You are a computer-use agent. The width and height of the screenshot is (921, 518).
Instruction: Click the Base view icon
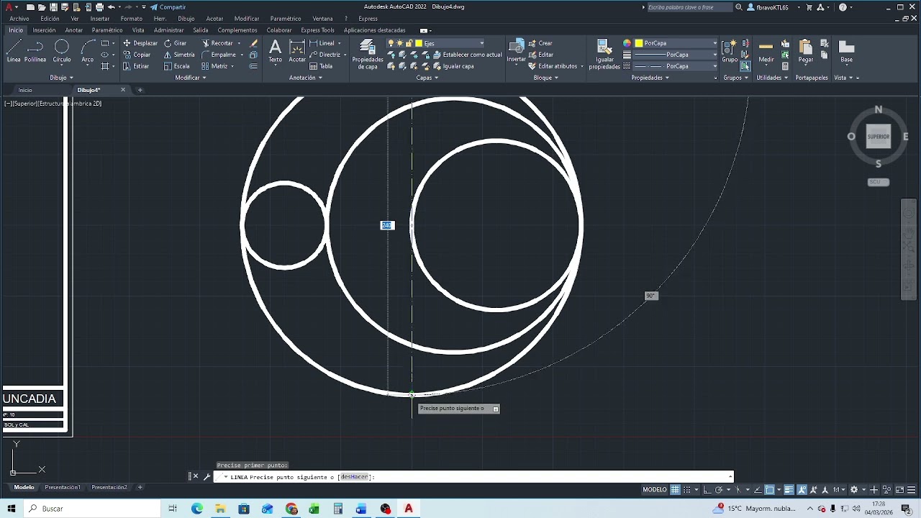846,50
